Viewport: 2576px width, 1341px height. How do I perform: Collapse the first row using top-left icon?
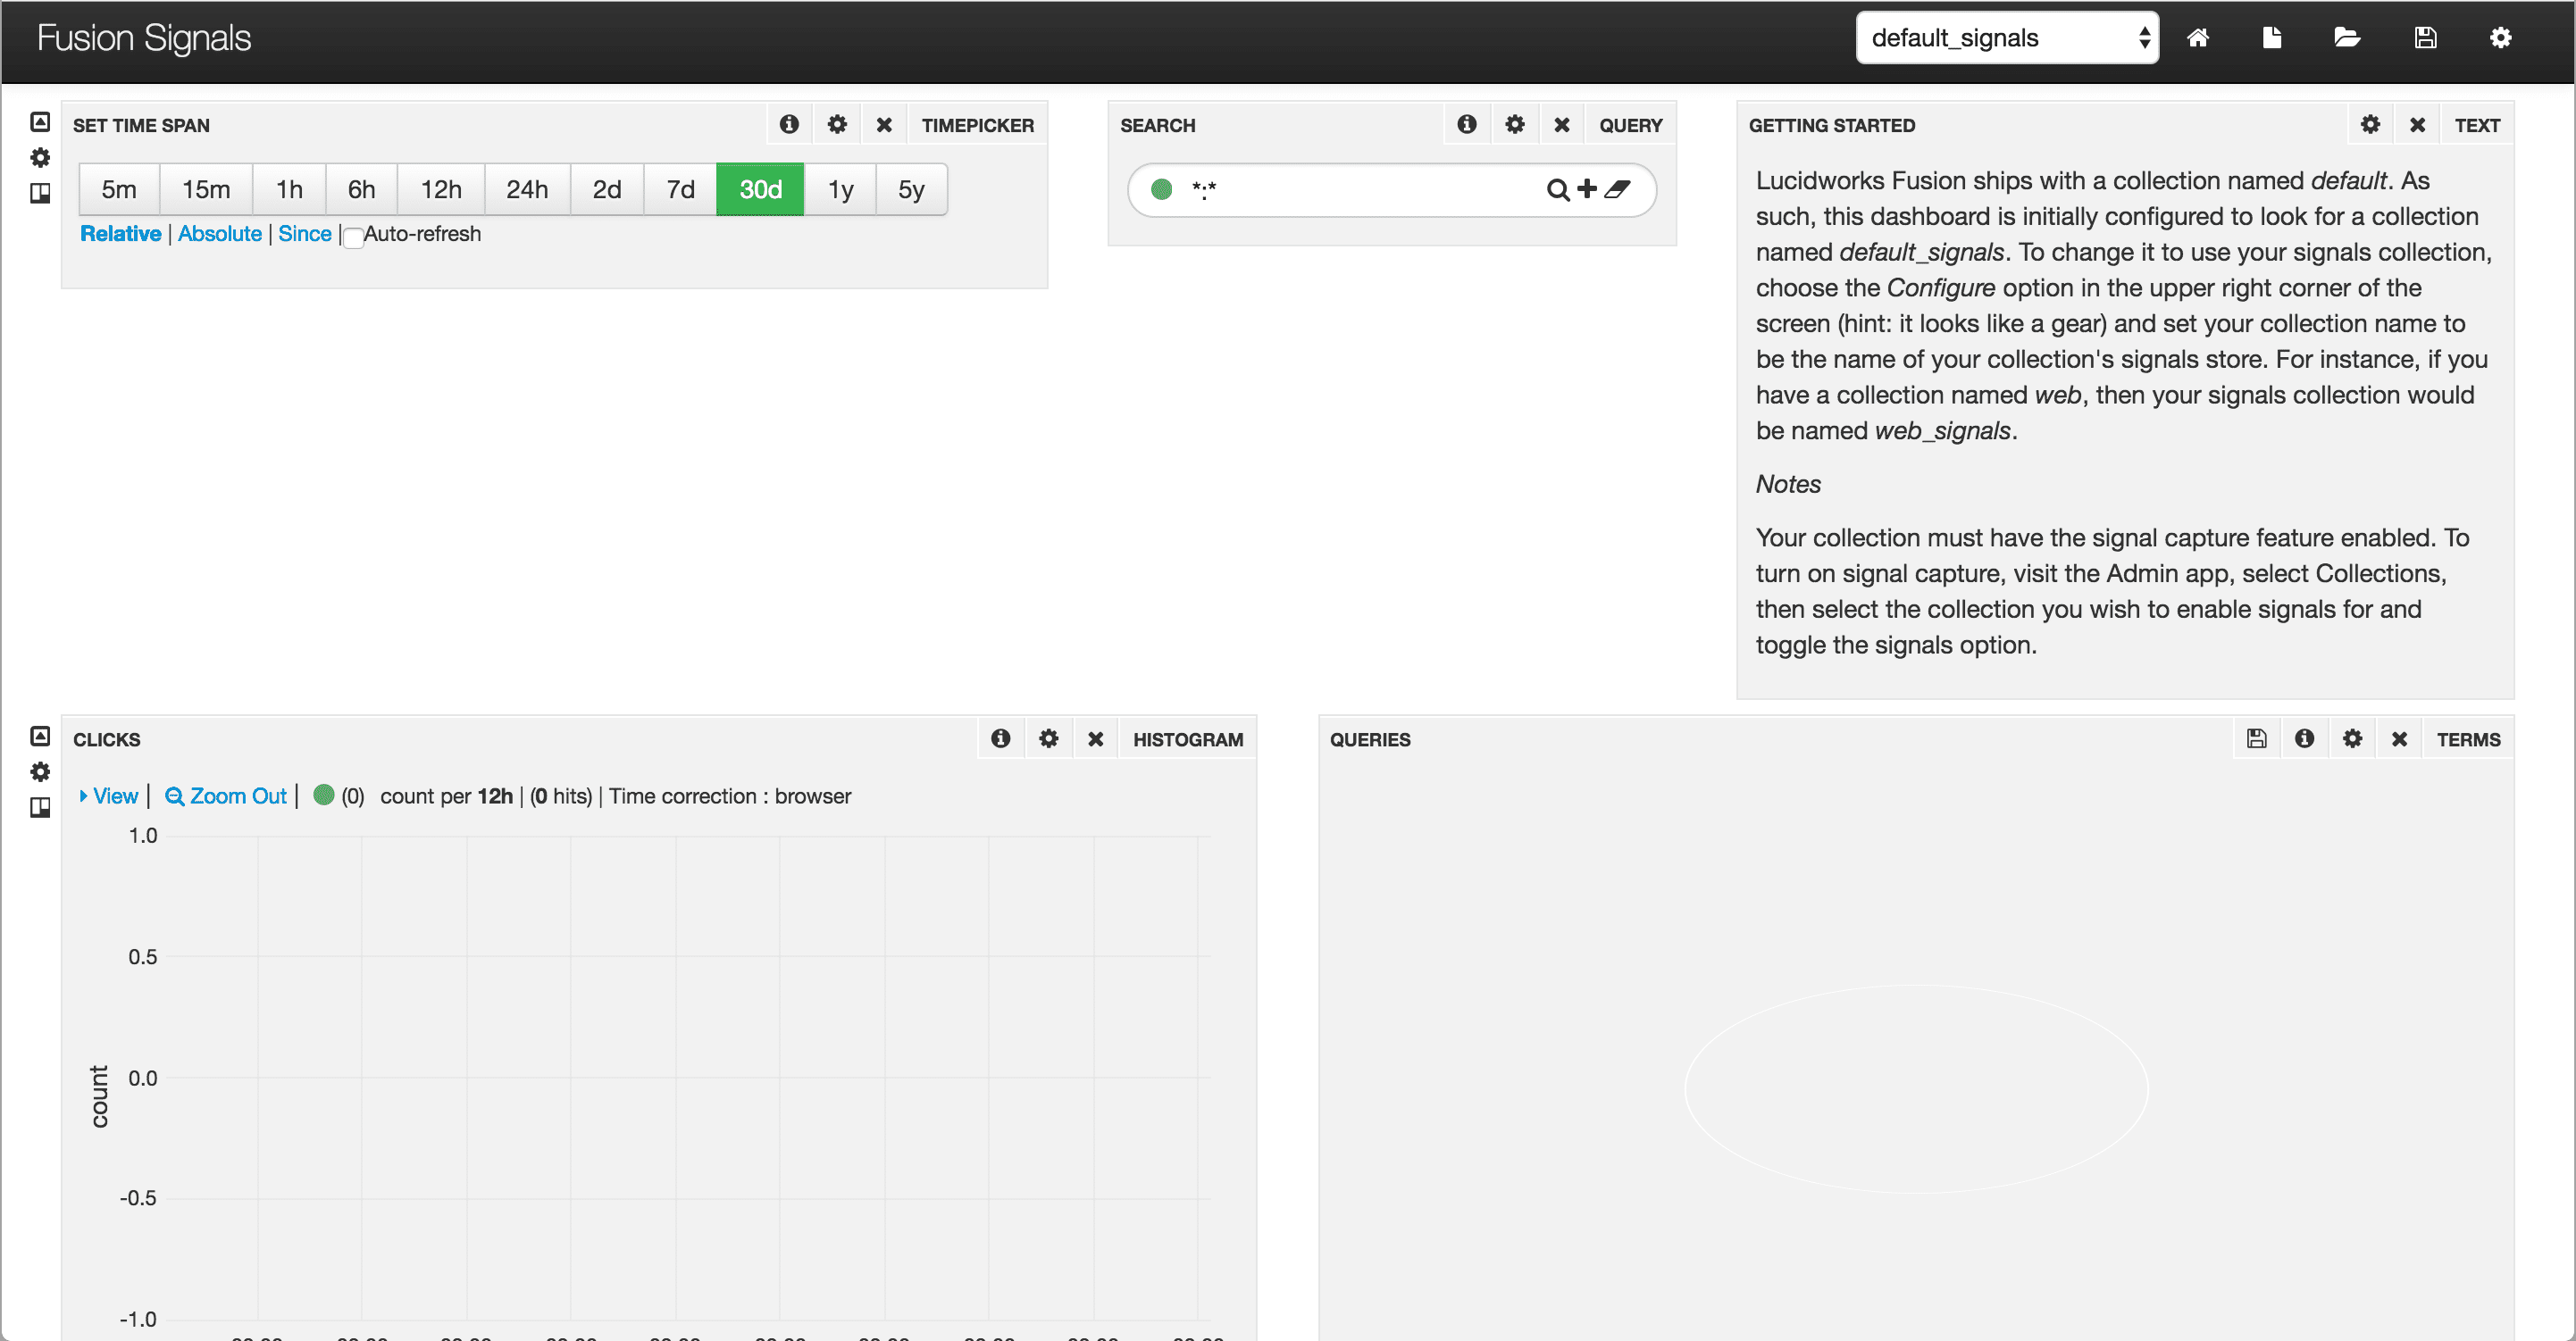[40, 122]
